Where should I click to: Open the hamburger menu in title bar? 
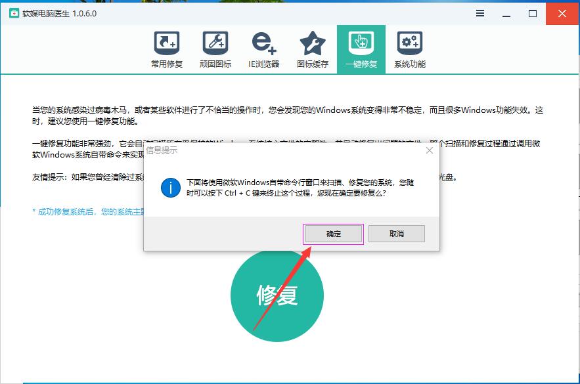pos(480,13)
